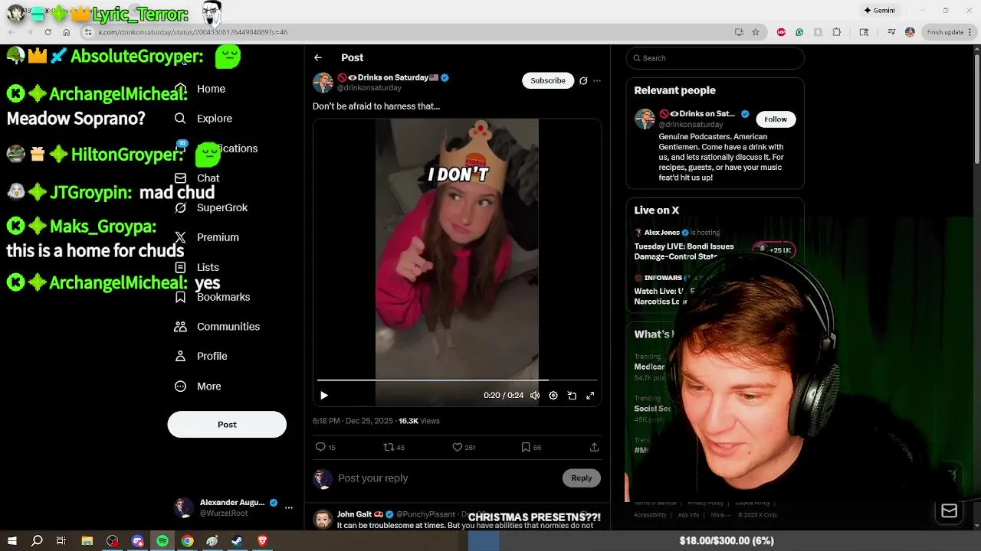Open the Grammarly extension

click(x=799, y=32)
